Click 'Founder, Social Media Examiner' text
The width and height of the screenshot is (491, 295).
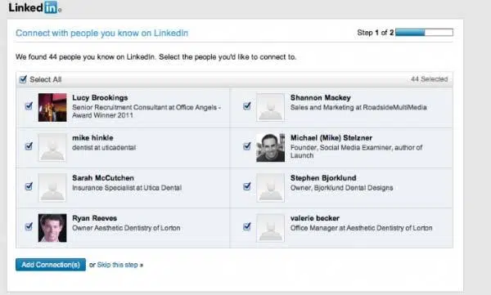tap(356, 151)
